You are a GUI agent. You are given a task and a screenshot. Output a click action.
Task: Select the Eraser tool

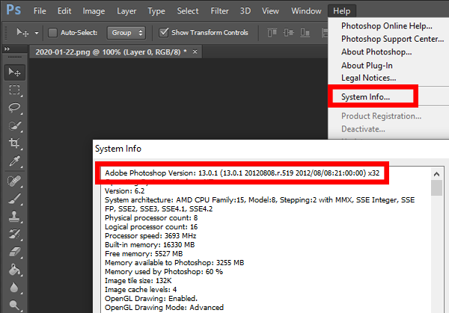tap(15, 252)
